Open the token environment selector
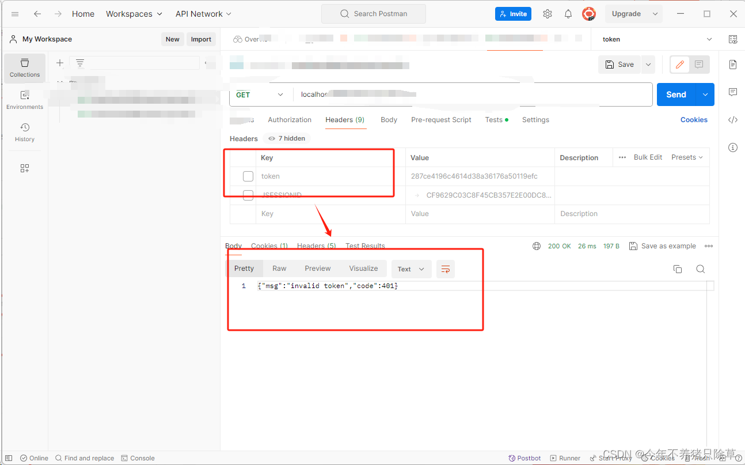This screenshot has height=465, width=745. click(x=656, y=39)
